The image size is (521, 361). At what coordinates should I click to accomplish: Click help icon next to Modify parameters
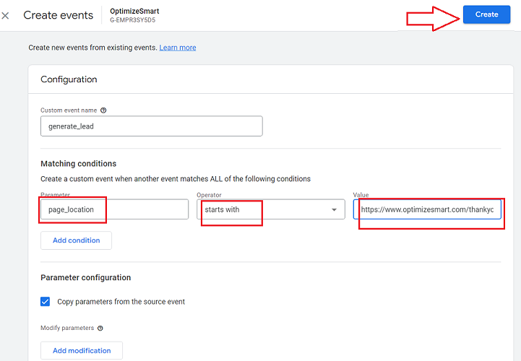click(100, 328)
